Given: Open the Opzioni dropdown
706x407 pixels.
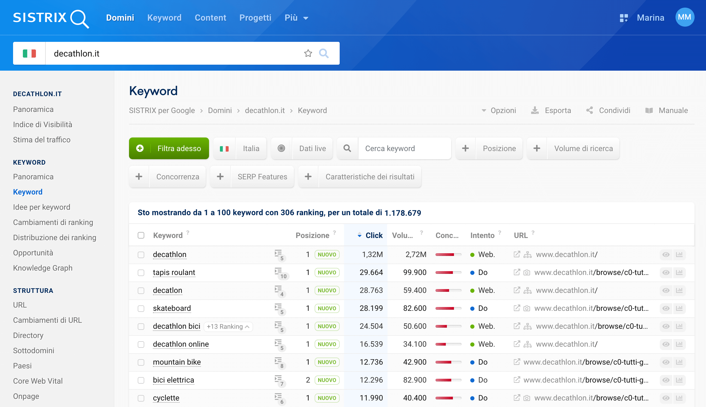Looking at the screenshot, I should (x=499, y=110).
